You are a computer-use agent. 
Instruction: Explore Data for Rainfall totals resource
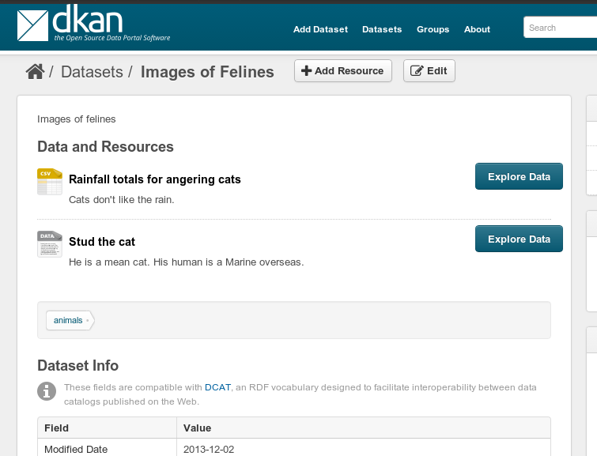[x=519, y=177]
